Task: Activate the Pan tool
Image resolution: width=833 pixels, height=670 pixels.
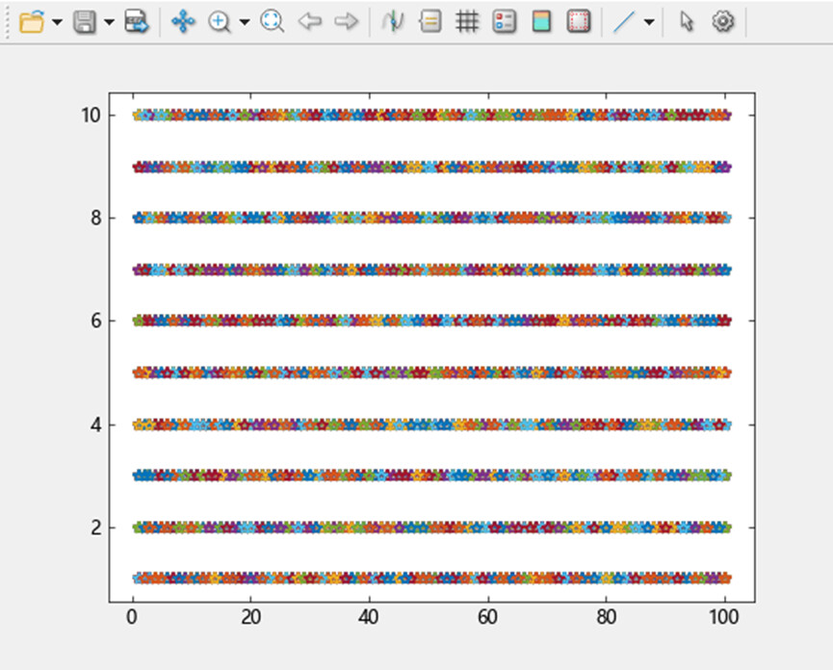Action: [x=183, y=22]
